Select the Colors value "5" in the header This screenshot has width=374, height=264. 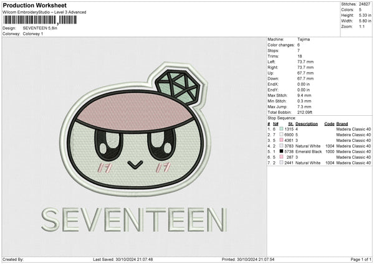point(360,10)
